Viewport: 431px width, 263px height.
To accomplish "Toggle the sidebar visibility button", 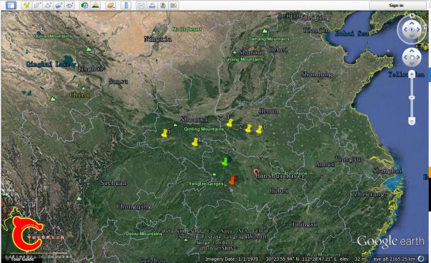I will [11, 6].
